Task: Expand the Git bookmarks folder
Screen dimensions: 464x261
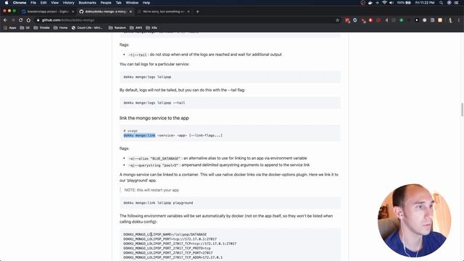Action: click(x=25, y=28)
